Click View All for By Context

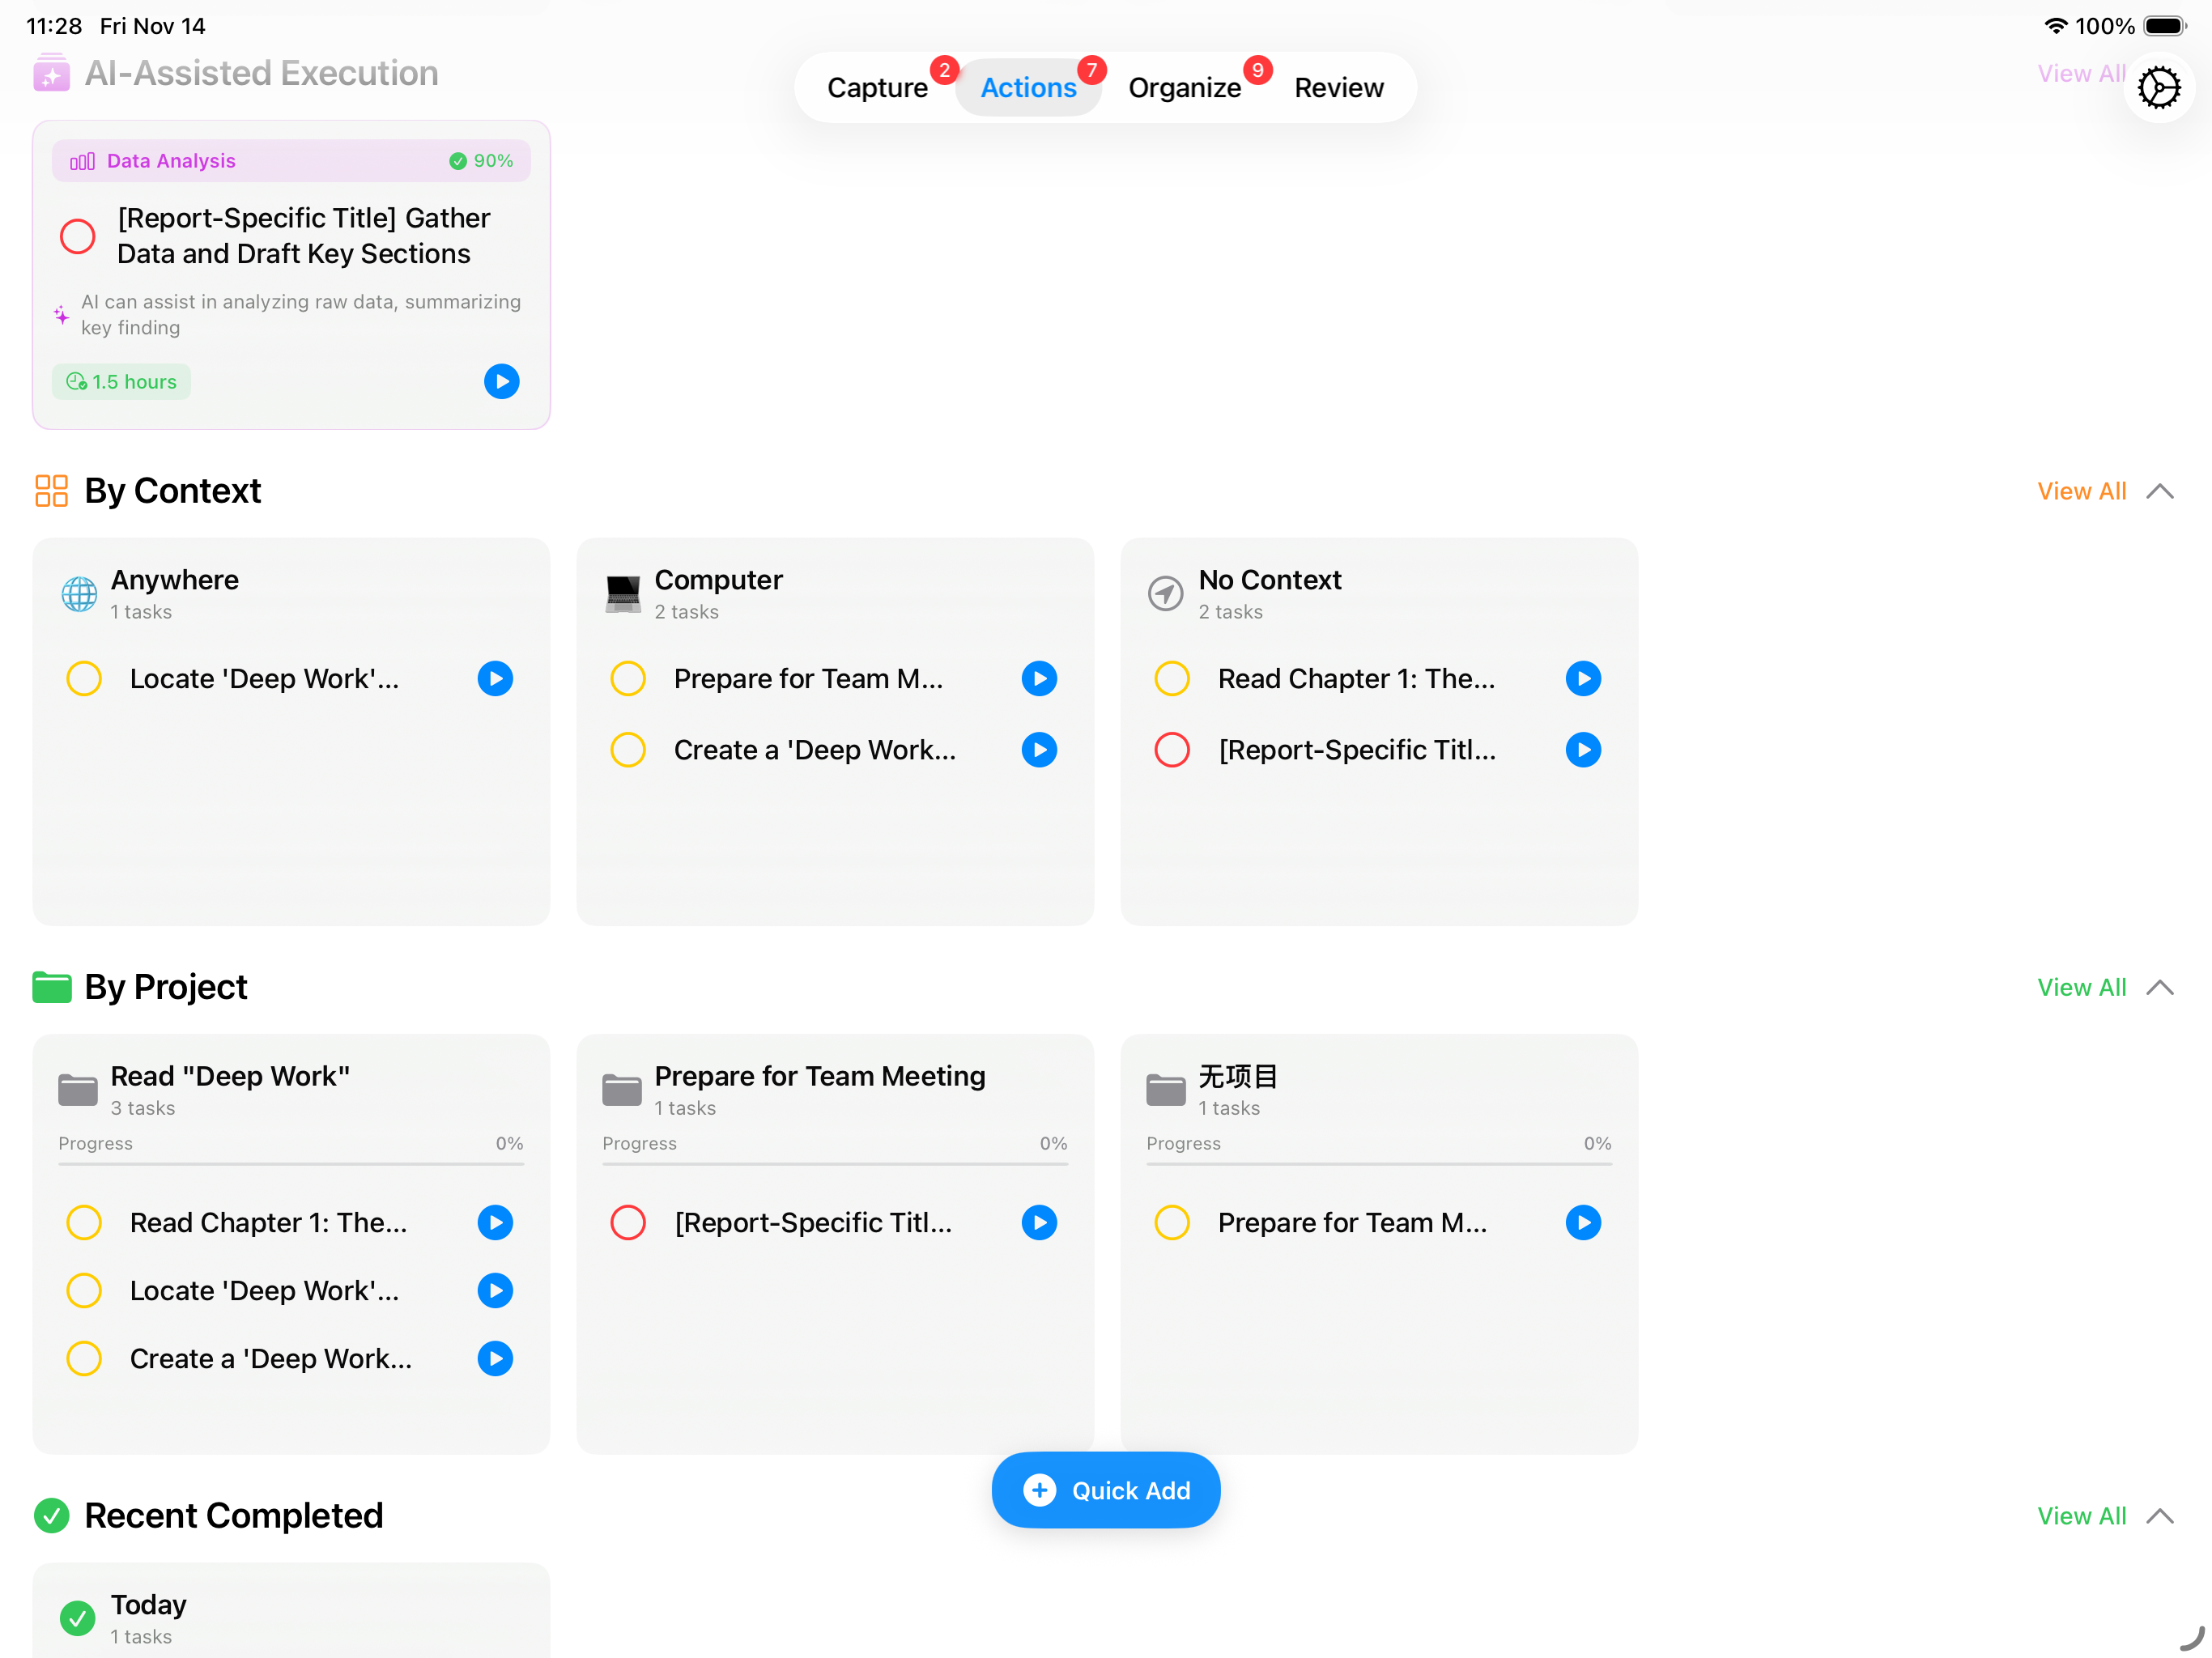(2081, 492)
